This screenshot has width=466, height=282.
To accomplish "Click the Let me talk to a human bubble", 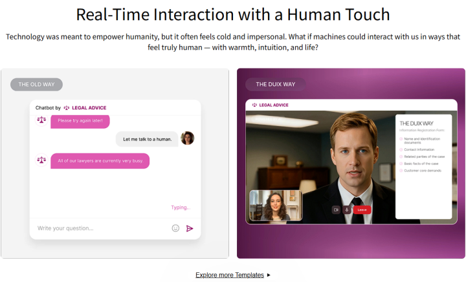I will coord(147,139).
